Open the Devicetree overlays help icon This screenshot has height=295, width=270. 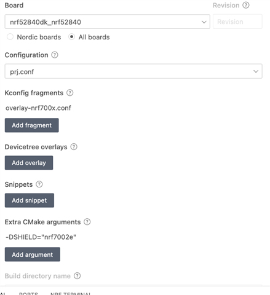74,147
